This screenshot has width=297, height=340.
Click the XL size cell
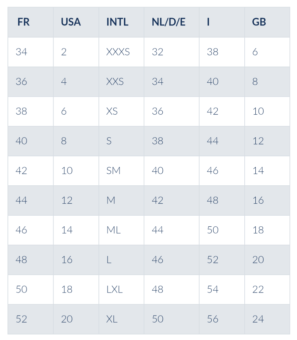click(121, 319)
